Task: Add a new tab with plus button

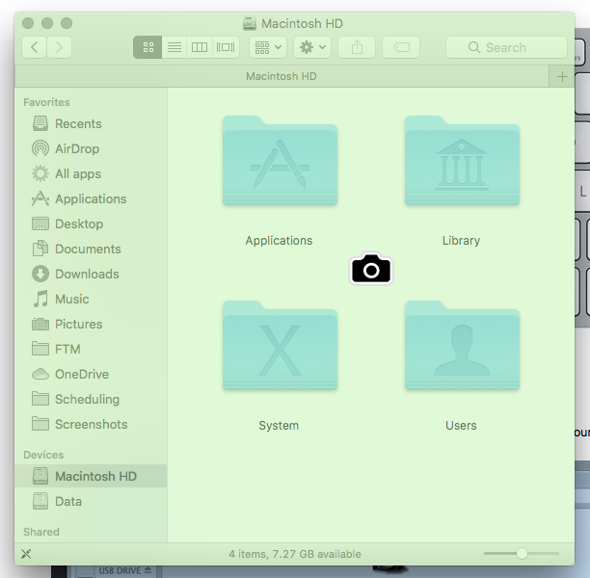Action: click(562, 77)
